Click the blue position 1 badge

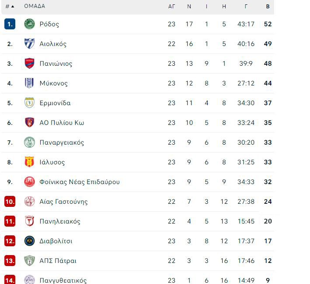point(10,24)
